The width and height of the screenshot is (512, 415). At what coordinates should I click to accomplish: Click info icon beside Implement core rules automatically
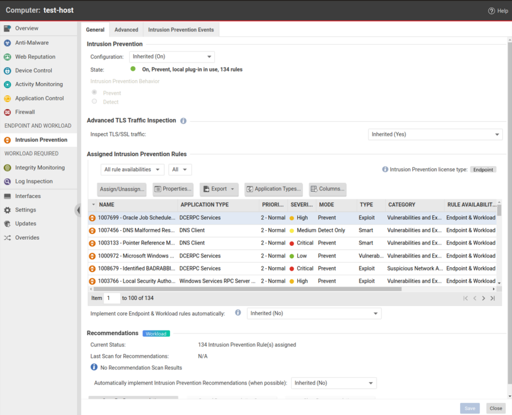(x=238, y=313)
